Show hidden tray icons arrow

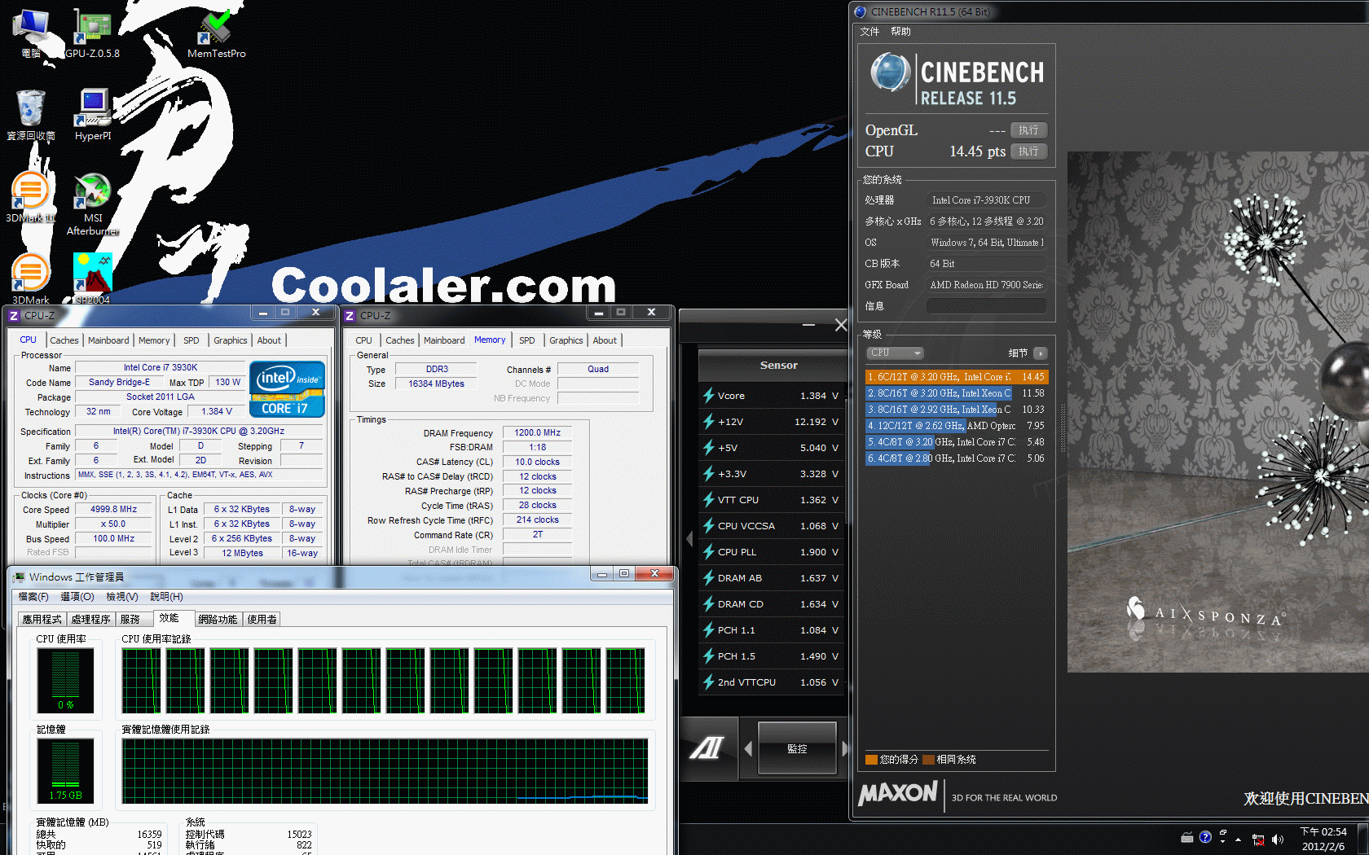(x=1239, y=839)
